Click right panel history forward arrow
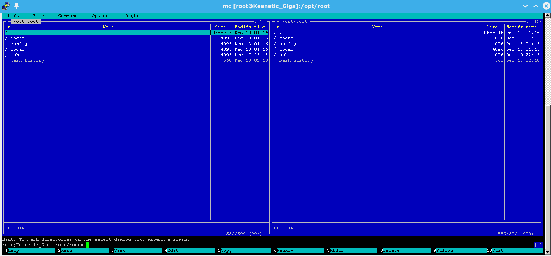551x256 pixels. (538, 21)
